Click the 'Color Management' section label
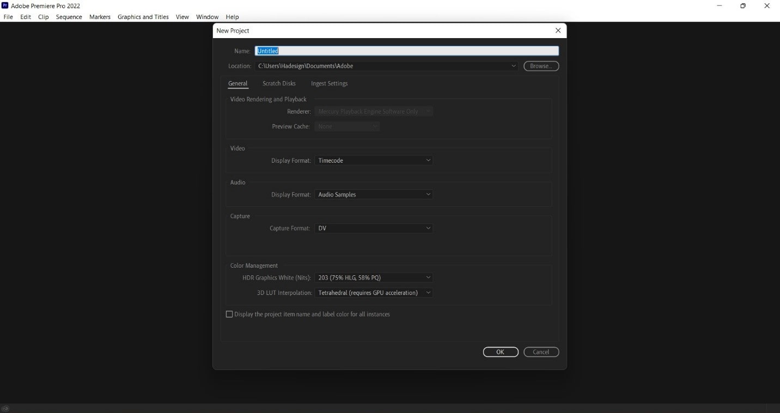 coord(254,266)
